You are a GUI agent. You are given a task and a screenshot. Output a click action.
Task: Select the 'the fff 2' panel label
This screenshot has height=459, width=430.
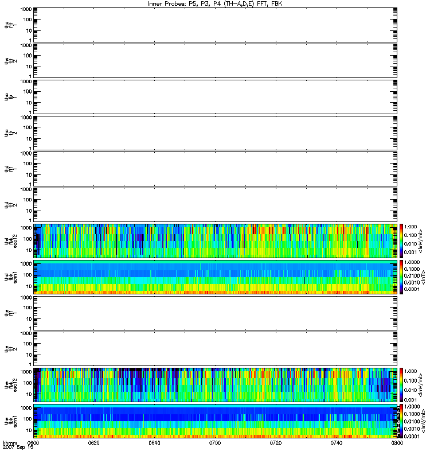point(10,349)
